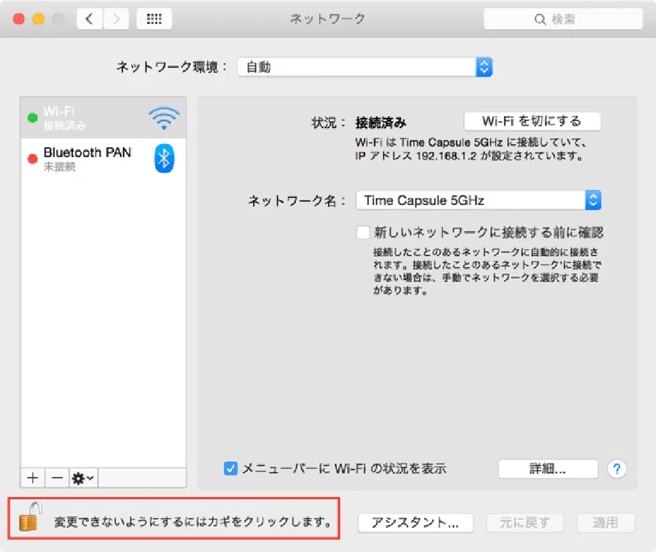The height and width of the screenshot is (552, 656).
Task: Enable ask before joining new networks checkbox
Action: coord(363,232)
